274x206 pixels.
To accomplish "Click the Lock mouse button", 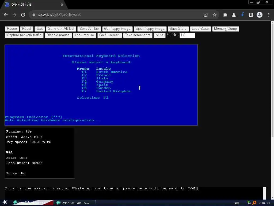I will point(84,35).
